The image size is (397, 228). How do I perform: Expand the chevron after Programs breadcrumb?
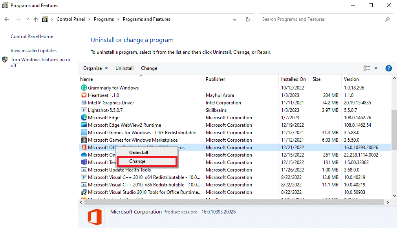[118, 19]
